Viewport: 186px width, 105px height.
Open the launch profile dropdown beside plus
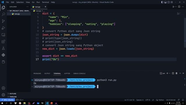pos(170,73)
